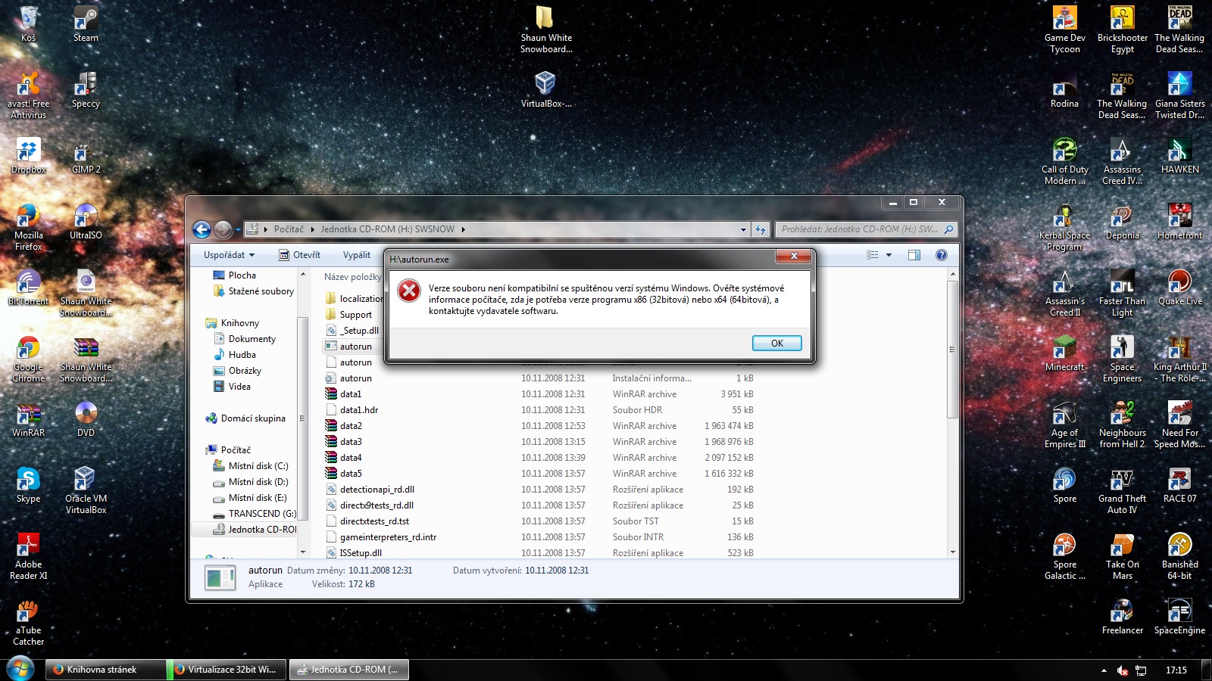Click the Otevřít toolbar button
This screenshot has height=681, width=1212.
(x=299, y=255)
